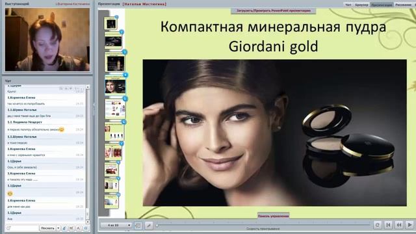Click chat message 'для меня как раз'

pyautogui.click(x=19, y=207)
